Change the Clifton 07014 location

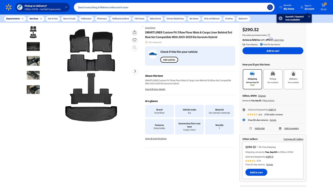(x=262, y=96)
